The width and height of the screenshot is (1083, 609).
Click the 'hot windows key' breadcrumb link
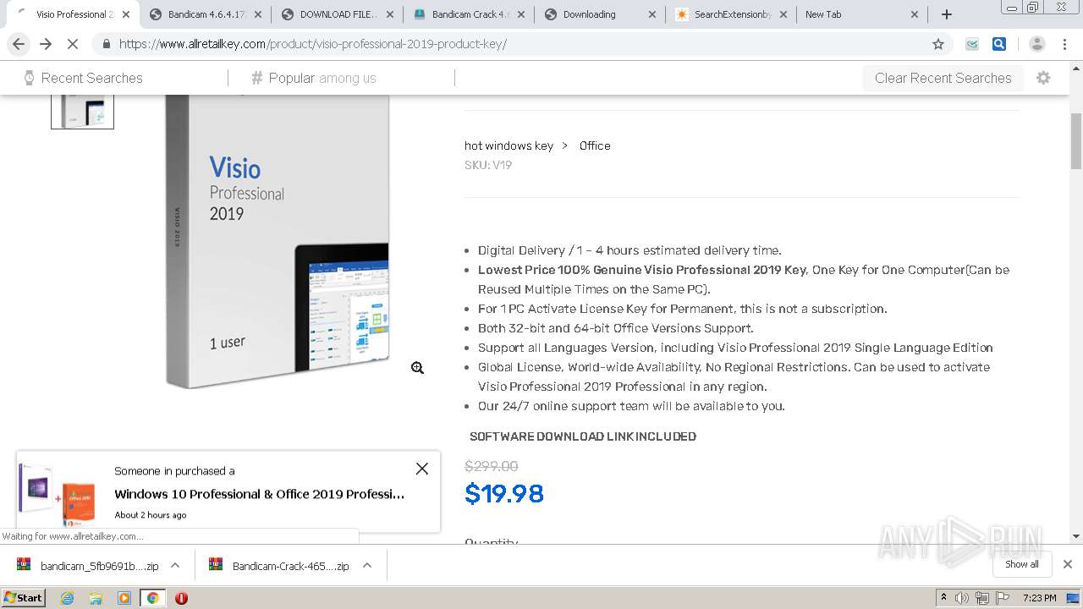(509, 145)
